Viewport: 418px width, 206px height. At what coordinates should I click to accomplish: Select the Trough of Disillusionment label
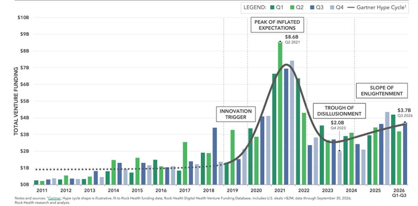click(x=339, y=111)
